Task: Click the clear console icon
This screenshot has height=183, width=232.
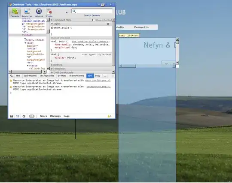Action: click(x=24, y=116)
